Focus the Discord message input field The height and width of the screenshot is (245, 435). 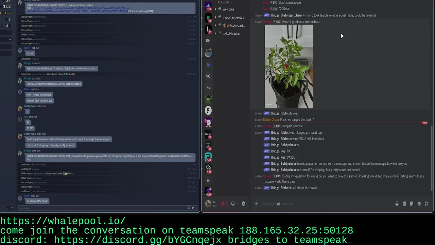[326, 203]
